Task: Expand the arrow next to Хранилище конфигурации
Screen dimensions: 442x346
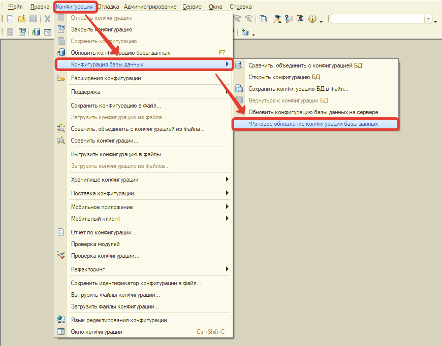Action: point(227,179)
